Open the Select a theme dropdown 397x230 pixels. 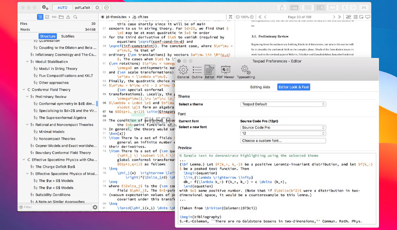(x=283, y=104)
